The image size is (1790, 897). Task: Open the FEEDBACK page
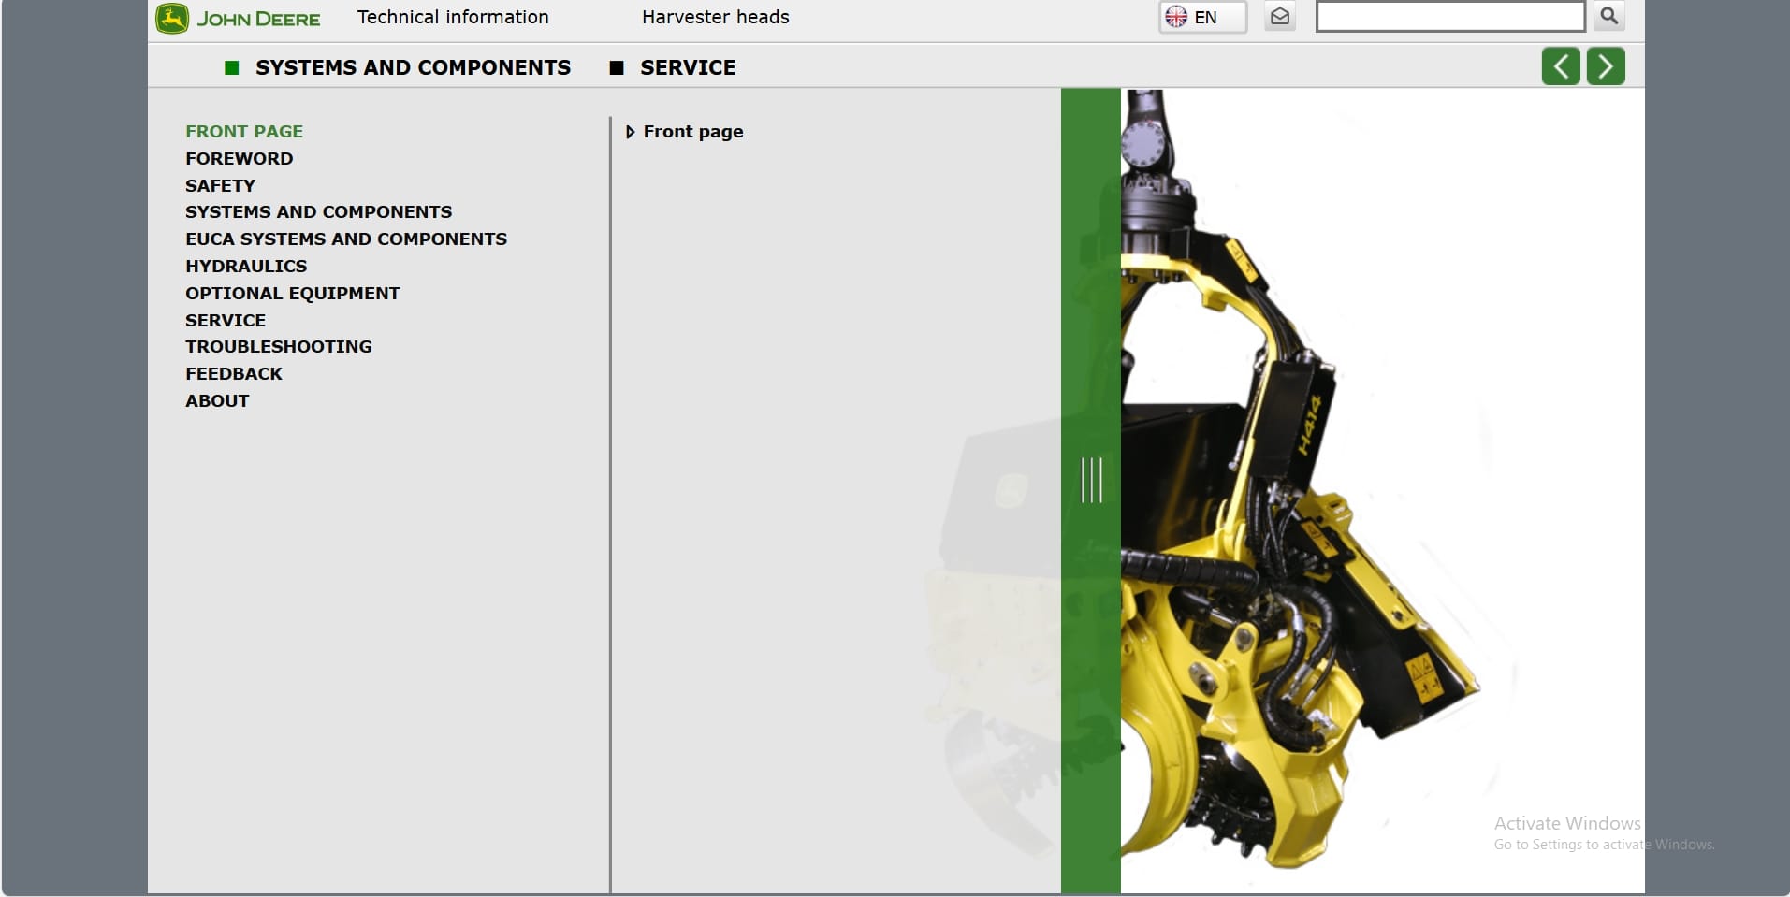click(233, 373)
